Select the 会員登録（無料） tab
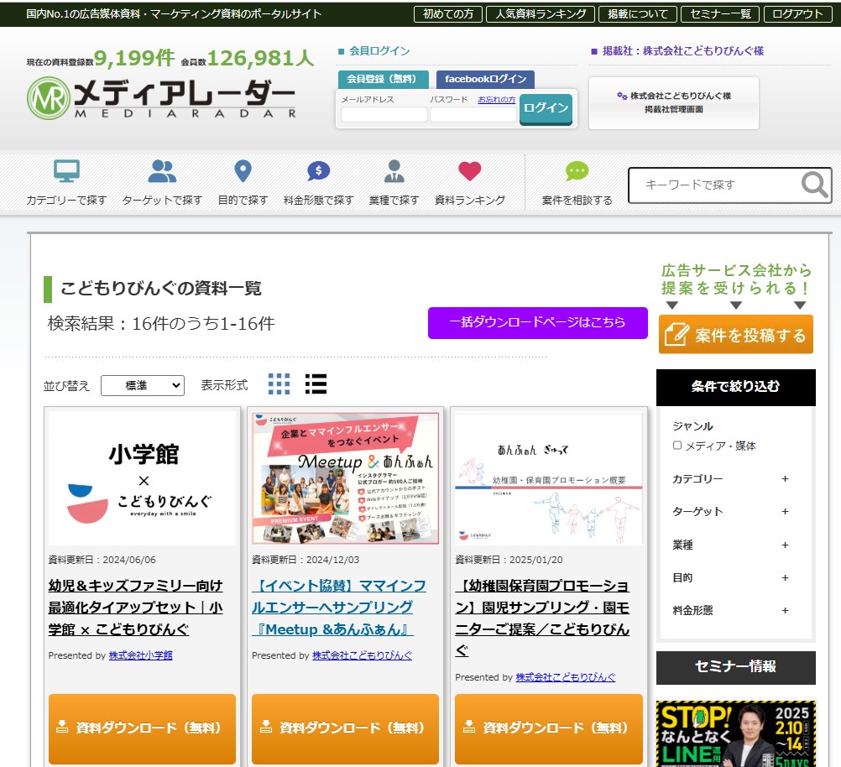Viewport: 841px width, 767px height. click(383, 79)
